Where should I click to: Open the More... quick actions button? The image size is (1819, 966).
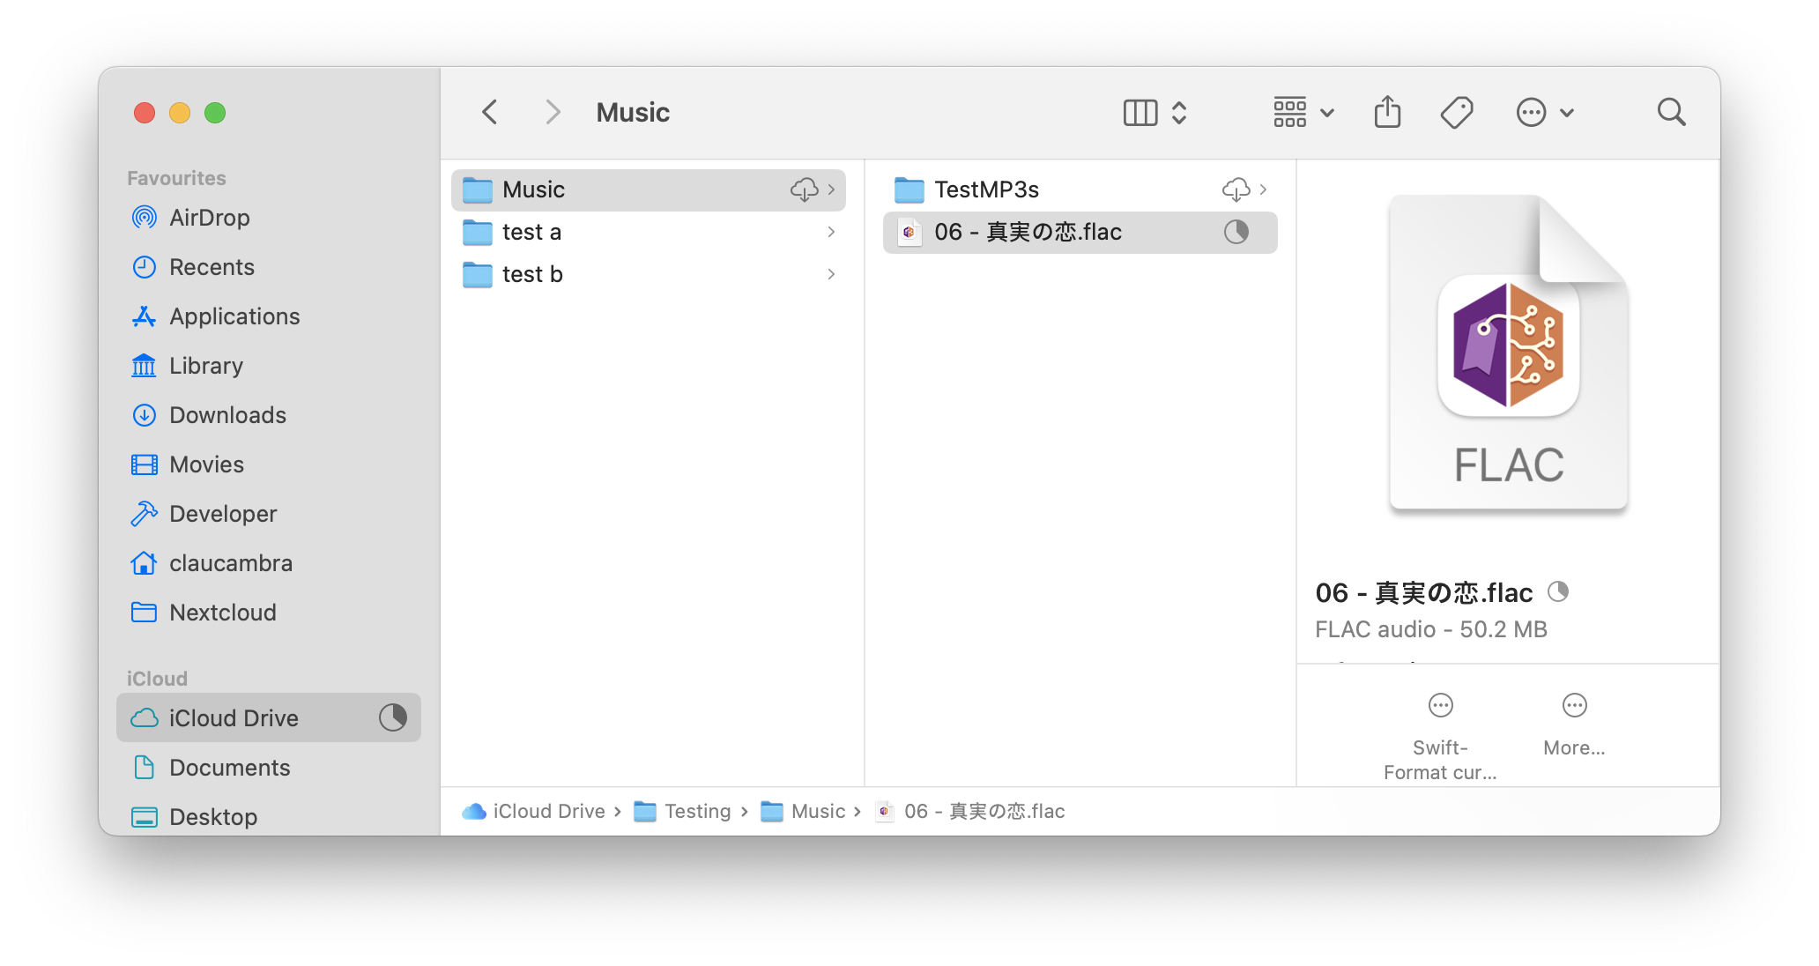coord(1574,724)
